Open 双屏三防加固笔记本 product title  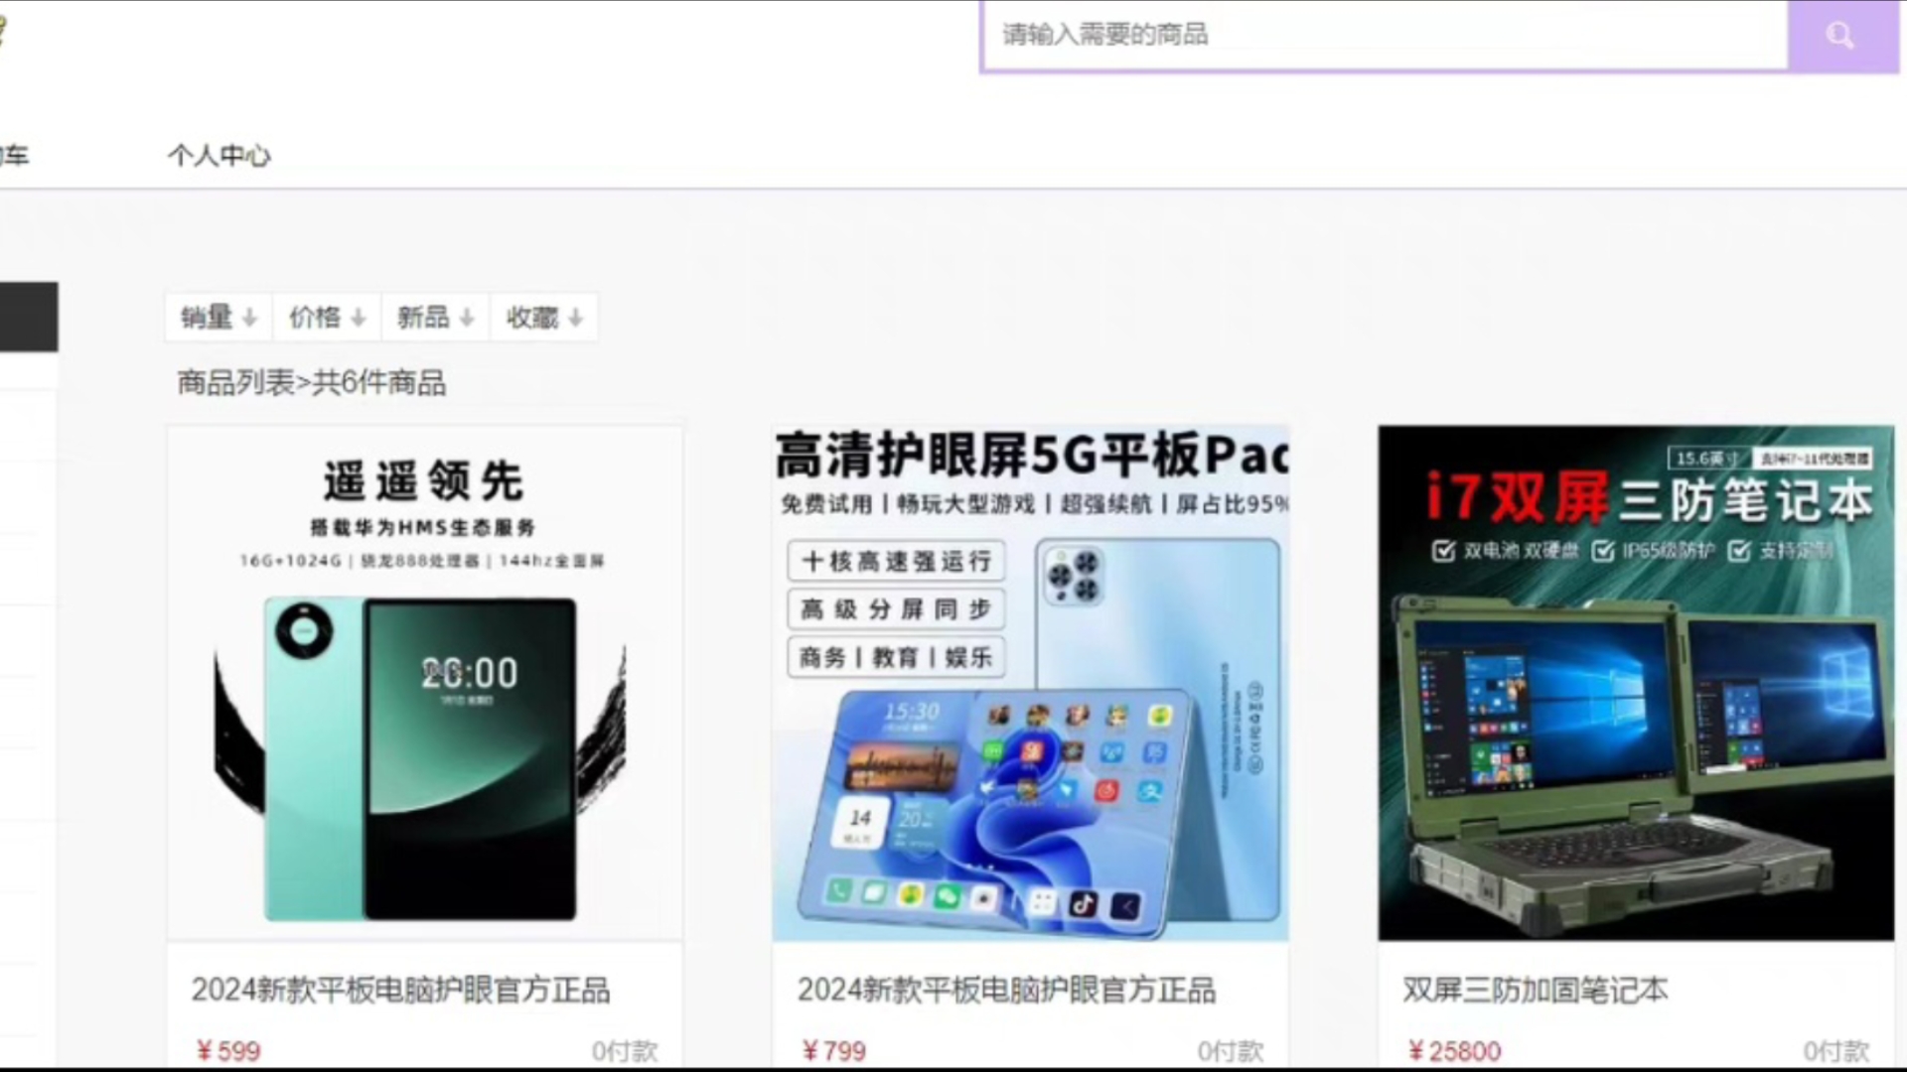[1536, 990]
